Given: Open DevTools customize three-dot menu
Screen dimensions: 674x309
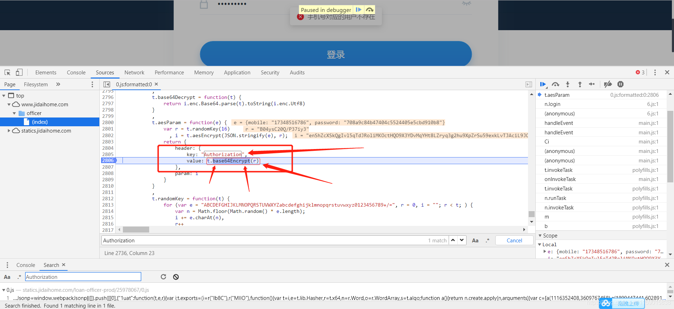Looking at the screenshot, I should coord(655,72).
